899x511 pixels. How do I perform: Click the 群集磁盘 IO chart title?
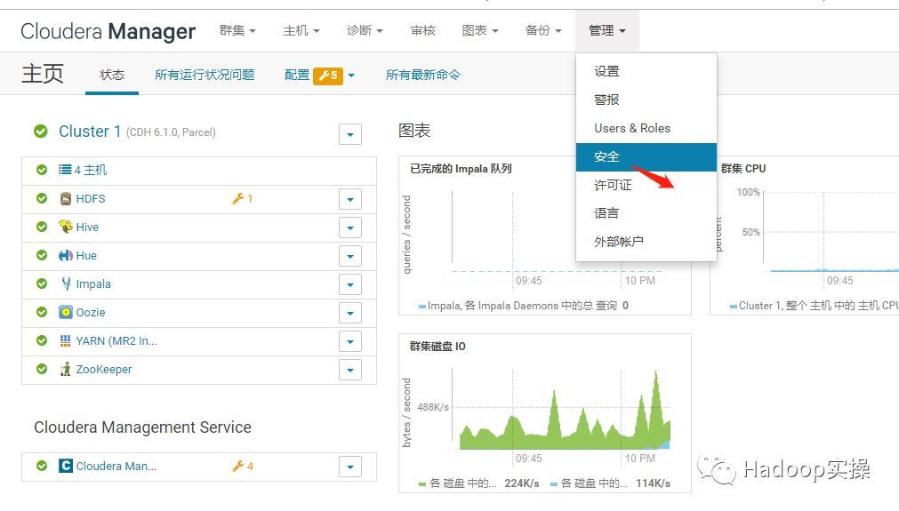pyautogui.click(x=437, y=346)
